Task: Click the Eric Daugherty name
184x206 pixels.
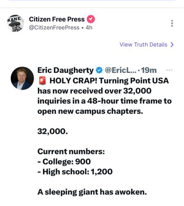Action: [x=66, y=70]
